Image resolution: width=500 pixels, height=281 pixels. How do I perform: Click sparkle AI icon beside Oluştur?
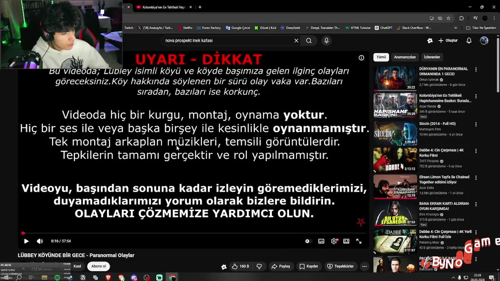[x=430, y=41]
